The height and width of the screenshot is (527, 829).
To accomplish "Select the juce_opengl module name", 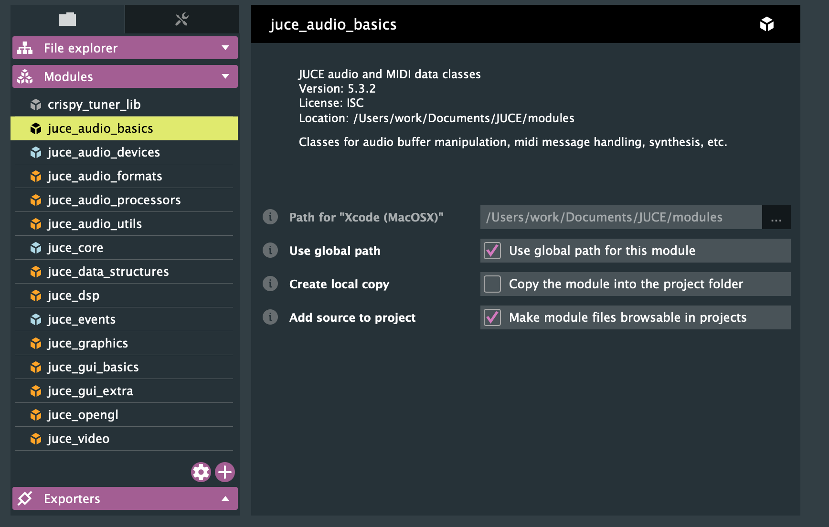I will [83, 415].
